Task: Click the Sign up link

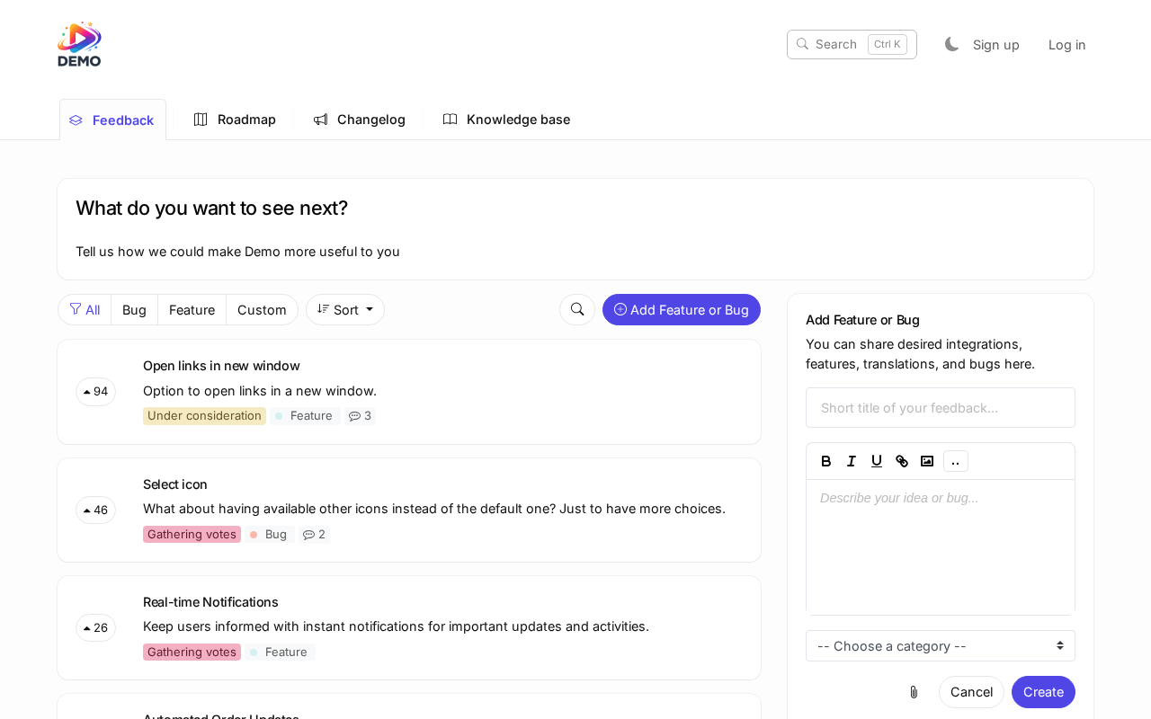Action: 995,44
